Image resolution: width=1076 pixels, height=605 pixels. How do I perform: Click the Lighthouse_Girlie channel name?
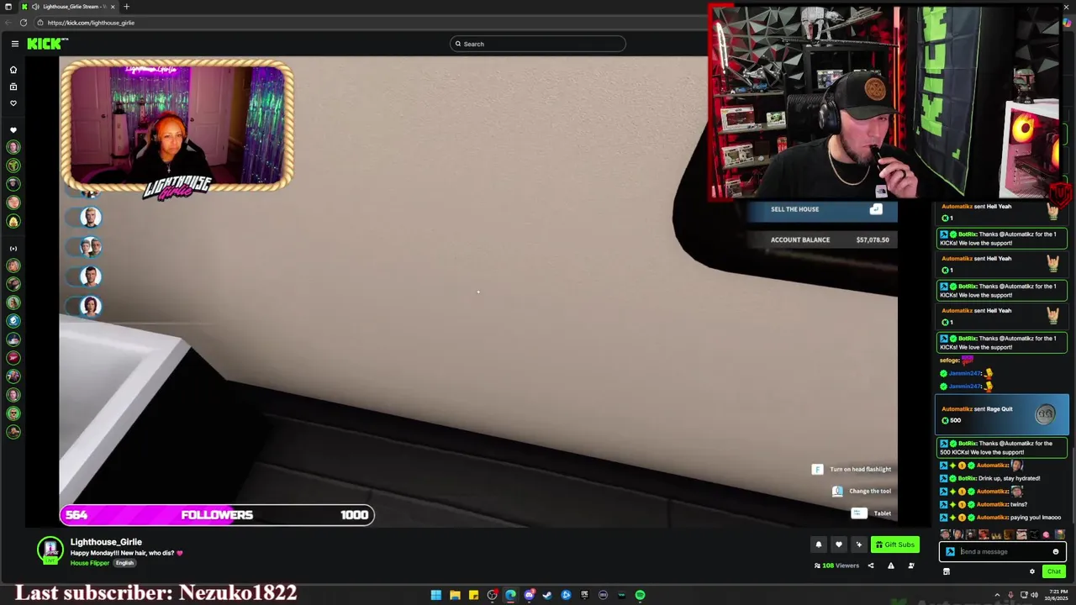(x=106, y=542)
